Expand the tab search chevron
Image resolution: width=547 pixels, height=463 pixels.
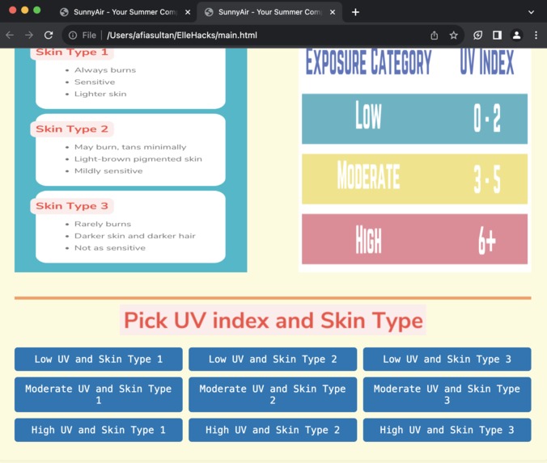click(x=531, y=12)
